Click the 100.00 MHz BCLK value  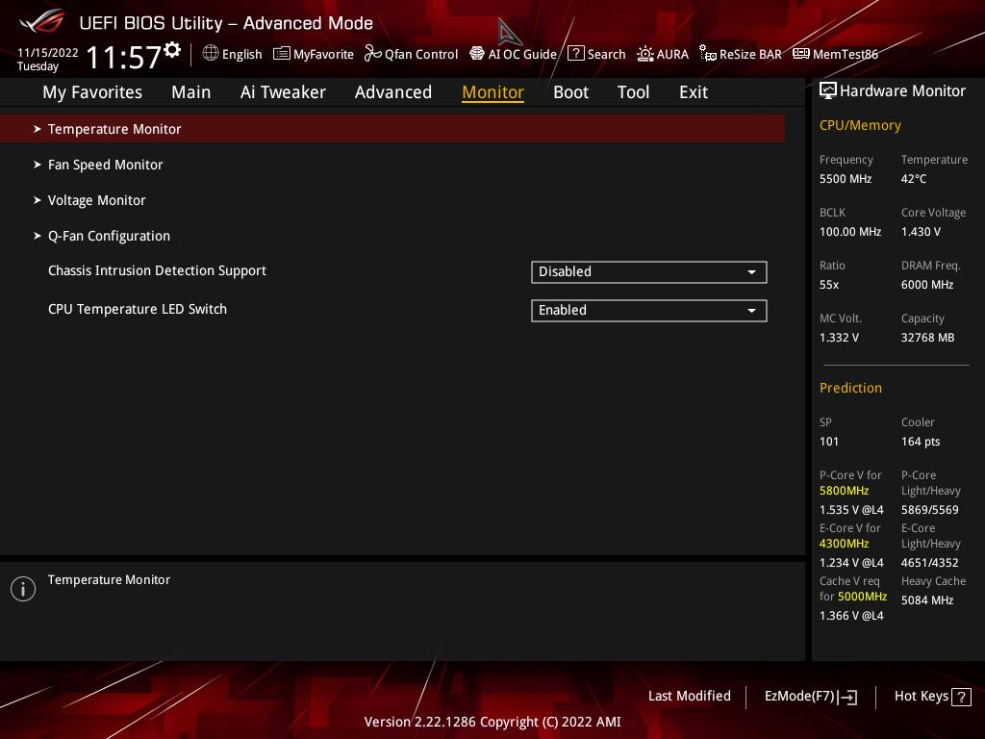click(x=850, y=232)
